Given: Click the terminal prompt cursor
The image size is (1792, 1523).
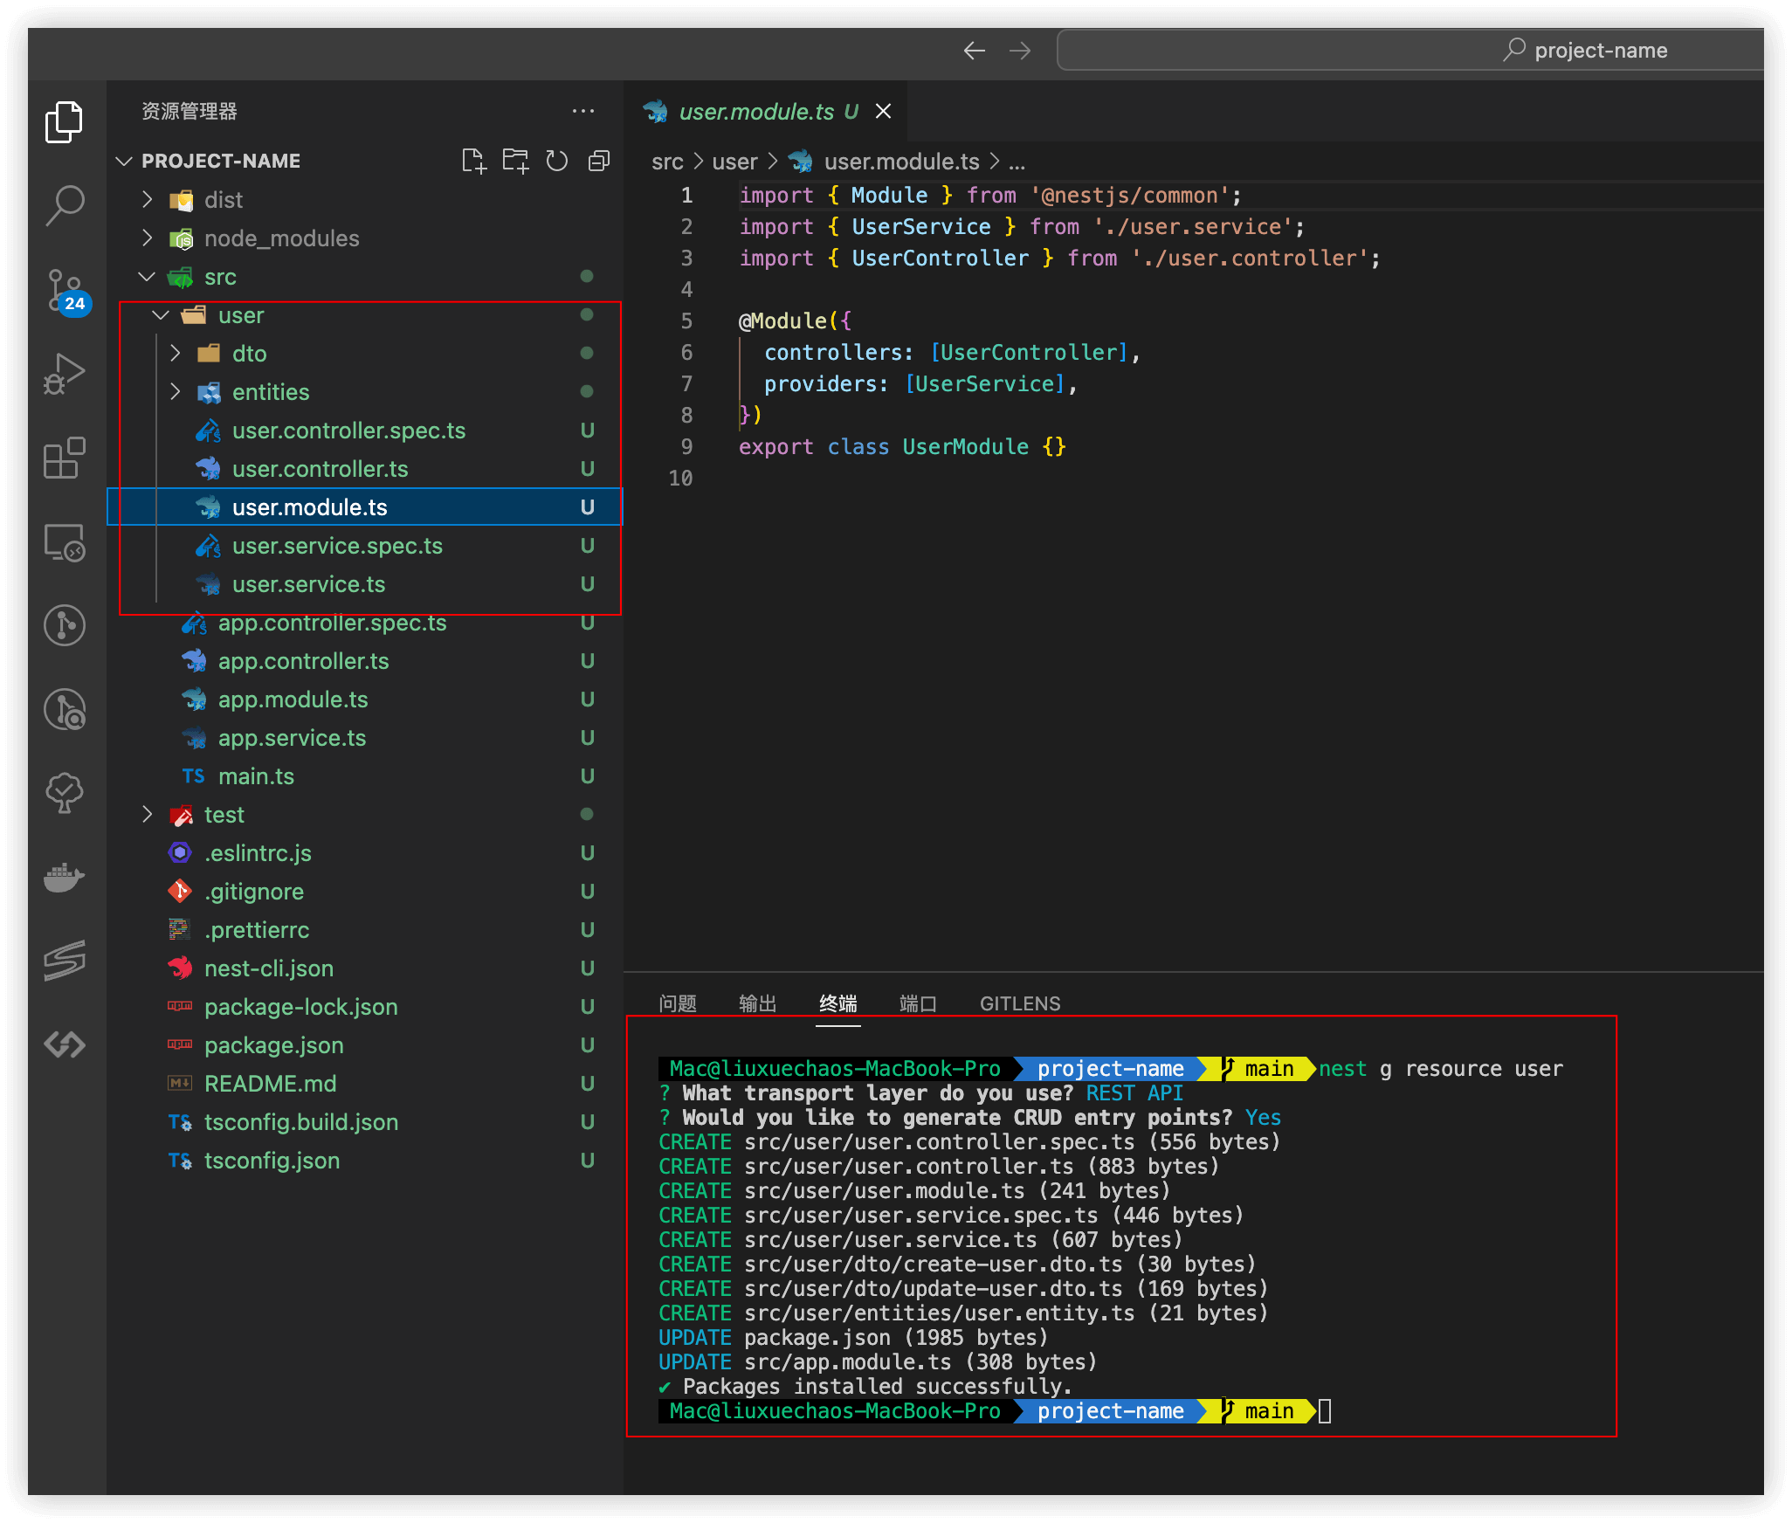Looking at the screenshot, I should (x=1325, y=1411).
